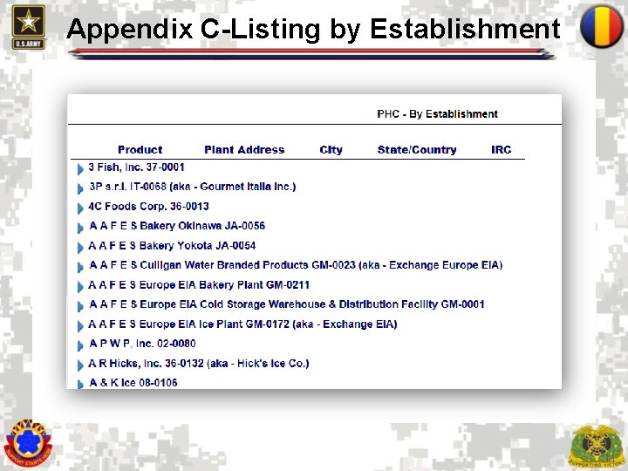Open Cold Storage Warehouse & Distribution Facility entry
628x471 pixels.
pyautogui.click(x=287, y=304)
